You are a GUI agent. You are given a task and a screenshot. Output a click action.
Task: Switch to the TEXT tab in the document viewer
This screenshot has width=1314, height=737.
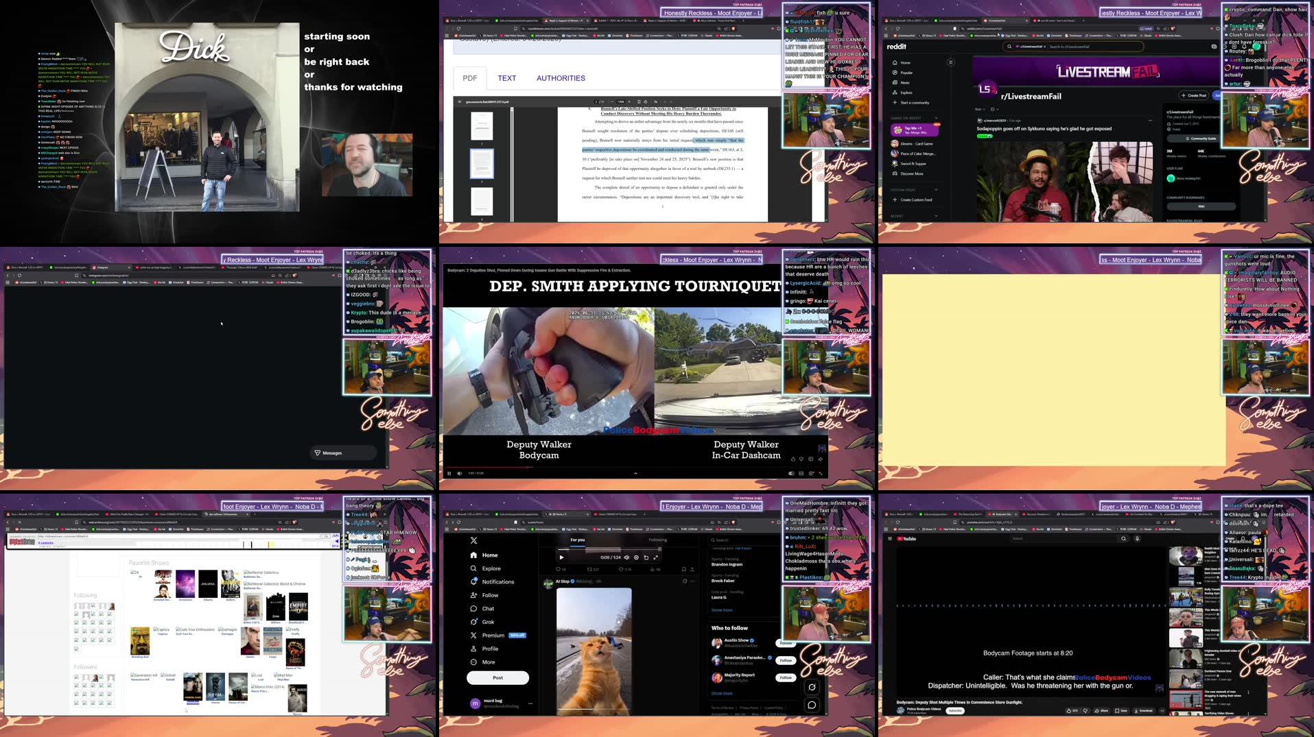pyautogui.click(x=507, y=78)
